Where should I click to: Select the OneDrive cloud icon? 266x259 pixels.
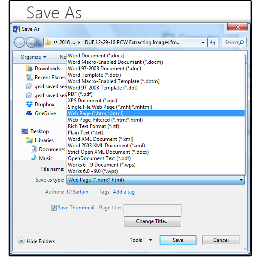click(x=29, y=113)
